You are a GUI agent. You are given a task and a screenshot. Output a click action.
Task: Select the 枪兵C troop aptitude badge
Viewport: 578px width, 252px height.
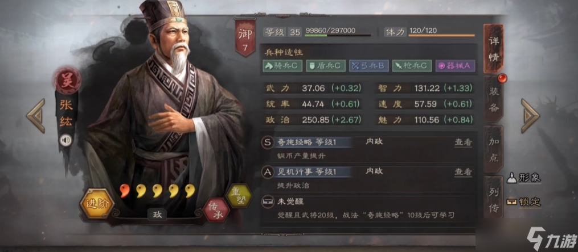pos(412,66)
